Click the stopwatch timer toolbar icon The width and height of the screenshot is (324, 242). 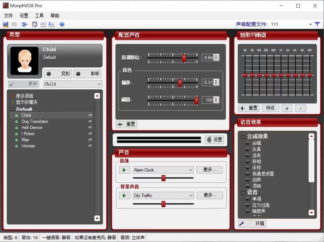pyautogui.click(x=35, y=24)
